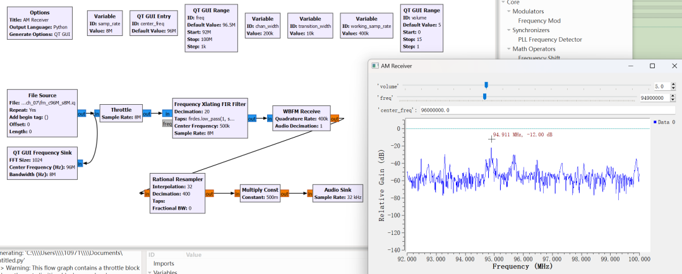Click the 'freq' slider handle
This screenshot has height=274, width=682.
pyautogui.click(x=484, y=97)
